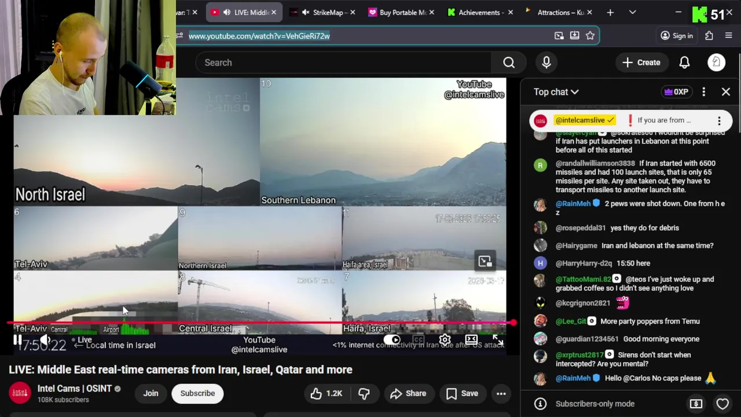This screenshot has height=417, width=741.
Task: Click @Hairygame chat username
Action: coord(575,246)
